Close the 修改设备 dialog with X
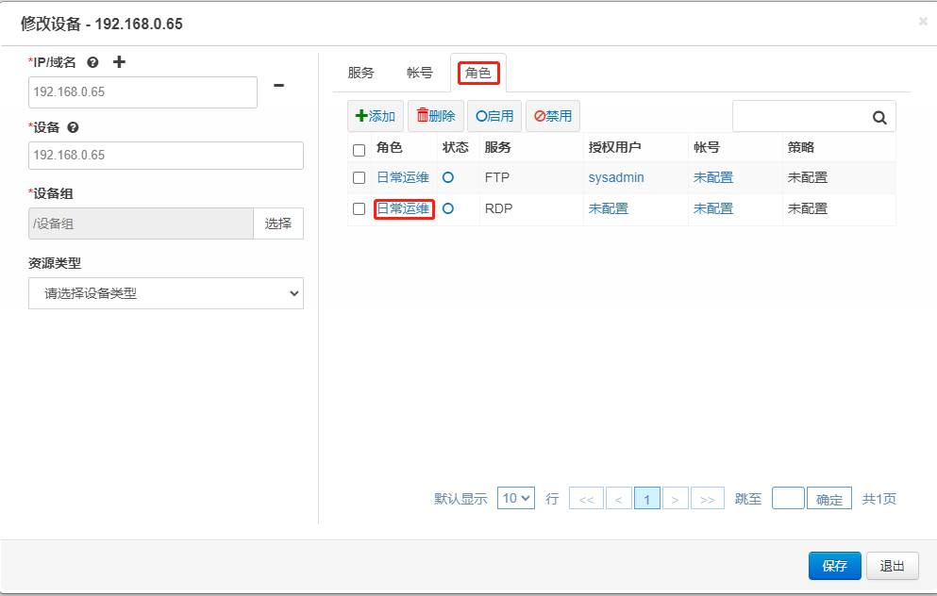 tap(923, 22)
